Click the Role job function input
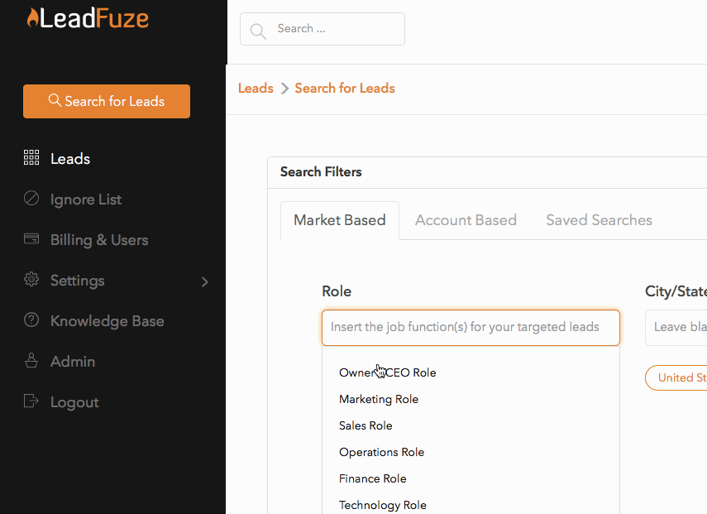This screenshot has width=707, height=514. tap(471, 328)
